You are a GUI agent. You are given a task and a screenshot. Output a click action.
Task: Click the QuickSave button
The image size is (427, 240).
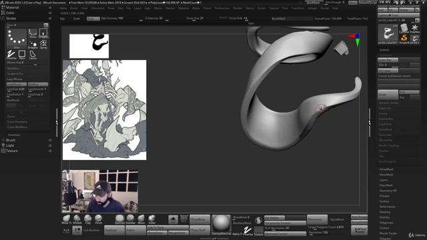[314, 3]
